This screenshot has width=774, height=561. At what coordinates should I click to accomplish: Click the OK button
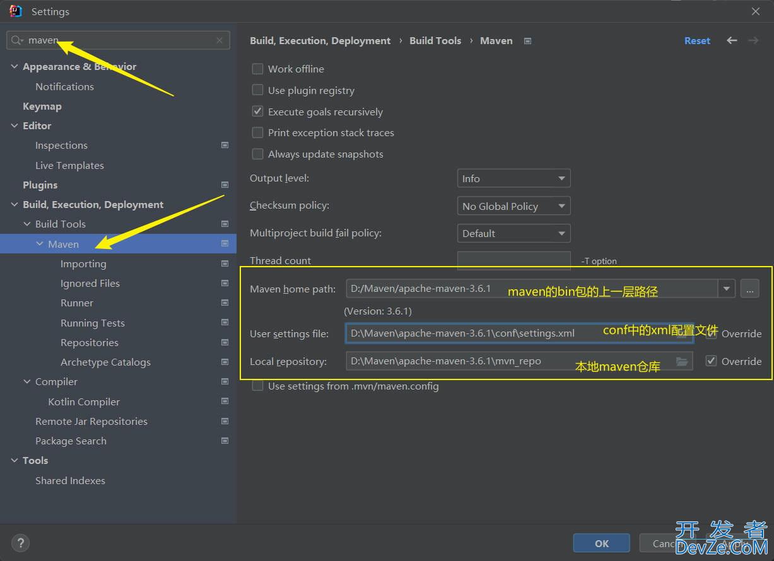click(x=601, y=543)
